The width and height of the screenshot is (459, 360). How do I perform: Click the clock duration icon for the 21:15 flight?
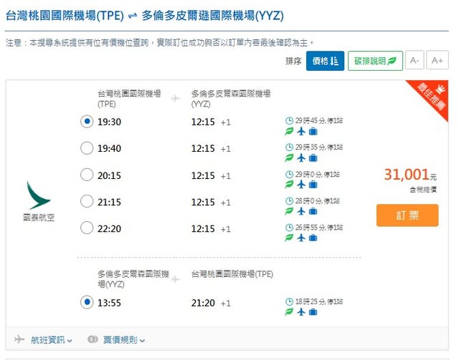pyautogui.click(x=289, y=201)
